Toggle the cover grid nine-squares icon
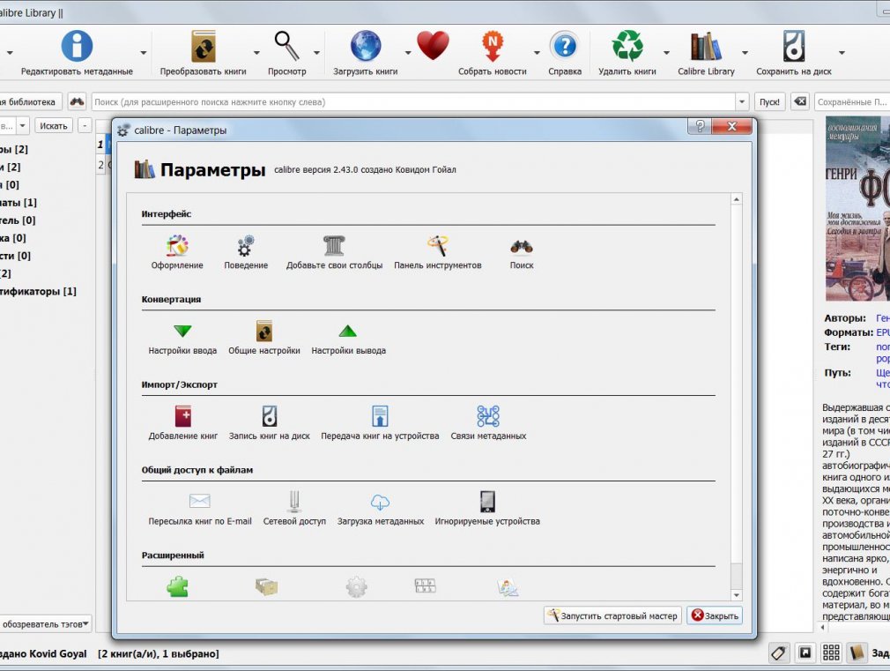 [x=831, y=652]
